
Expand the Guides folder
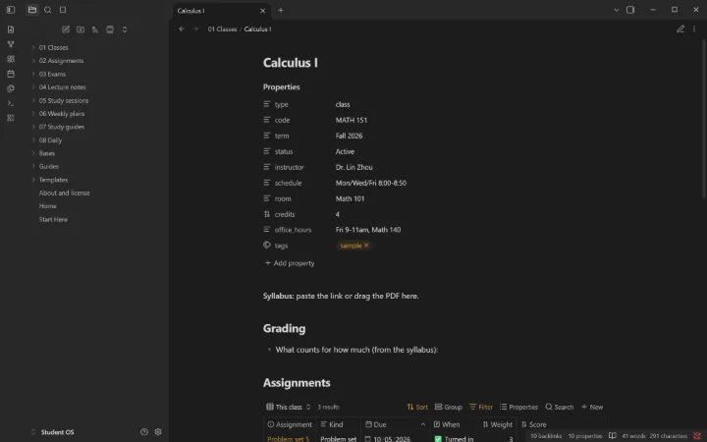[x=33, y=166]
